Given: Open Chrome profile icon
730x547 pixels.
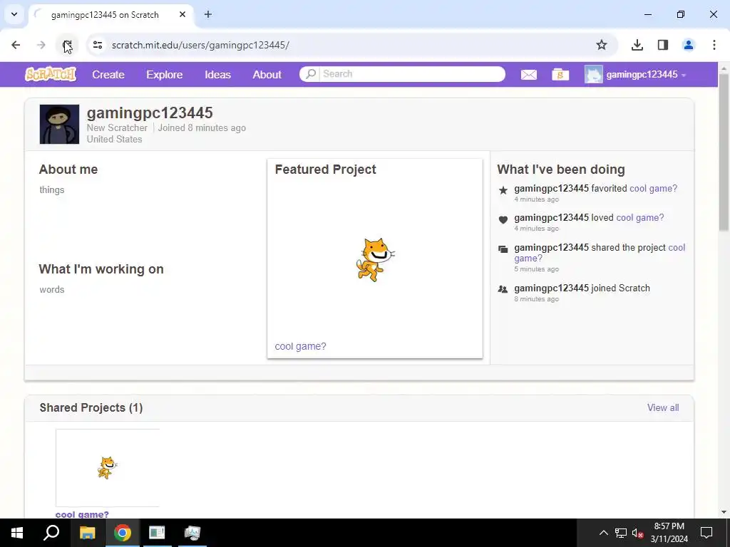Looking at the screenshot, I should click(688, 45).
